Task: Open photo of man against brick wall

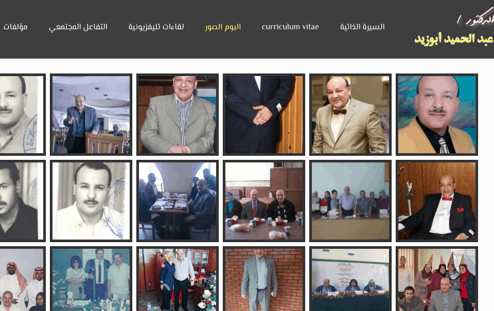Action: [264, 279]
